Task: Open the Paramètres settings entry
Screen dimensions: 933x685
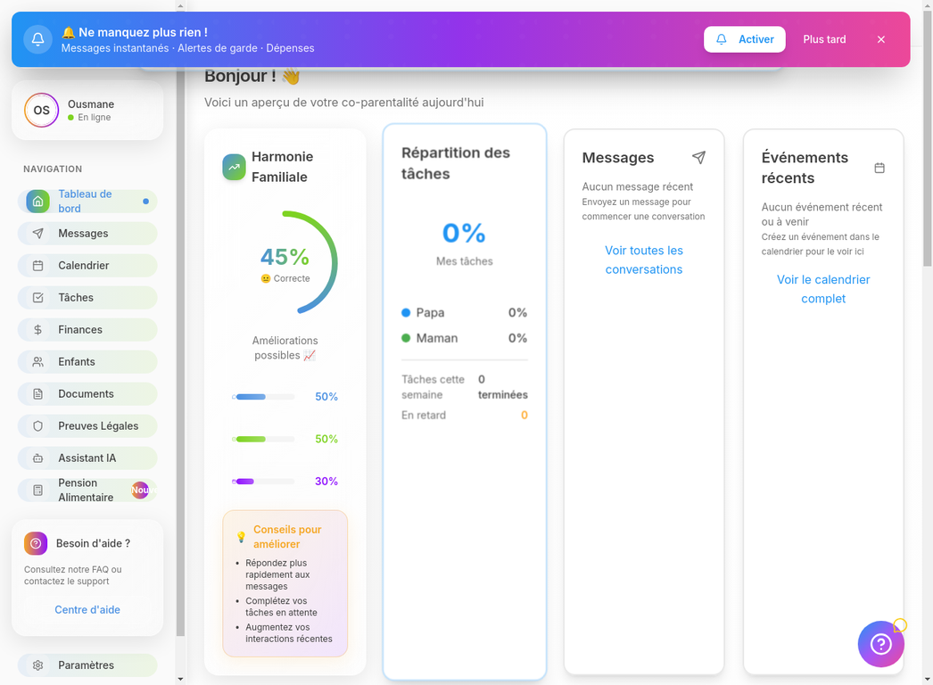Action: [x=87, y=664]
